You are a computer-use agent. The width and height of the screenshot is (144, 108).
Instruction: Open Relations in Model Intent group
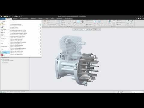tap(118, 25)
